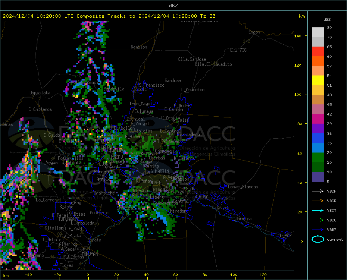Click the 'C_Chilenos' map label
This screenshot has width=347, height=280.
pos(40,109)
